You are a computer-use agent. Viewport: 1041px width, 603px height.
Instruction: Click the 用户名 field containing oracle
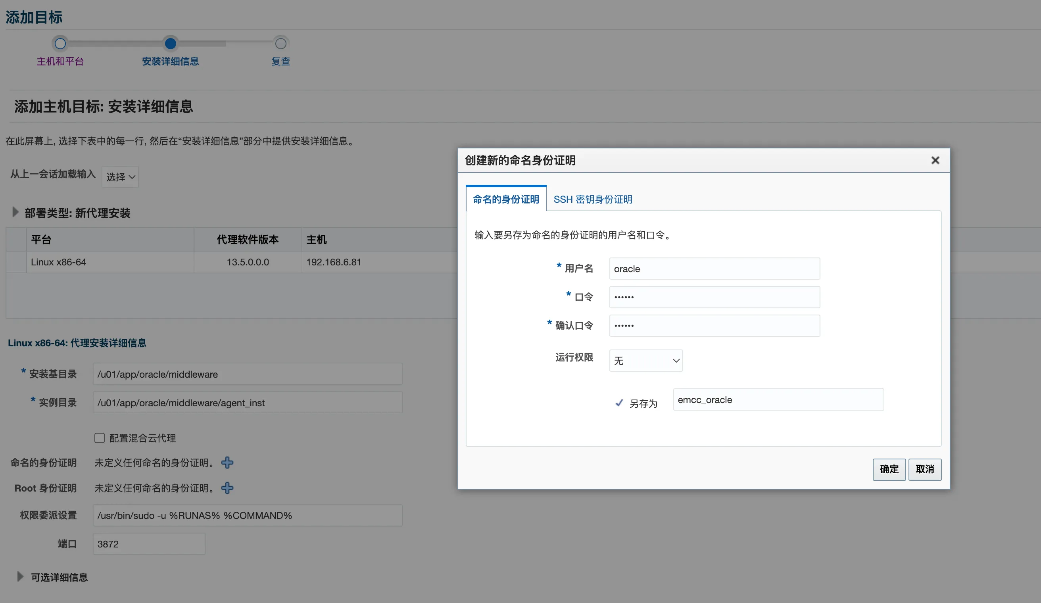pyautogui.click(x=714, y=269)
